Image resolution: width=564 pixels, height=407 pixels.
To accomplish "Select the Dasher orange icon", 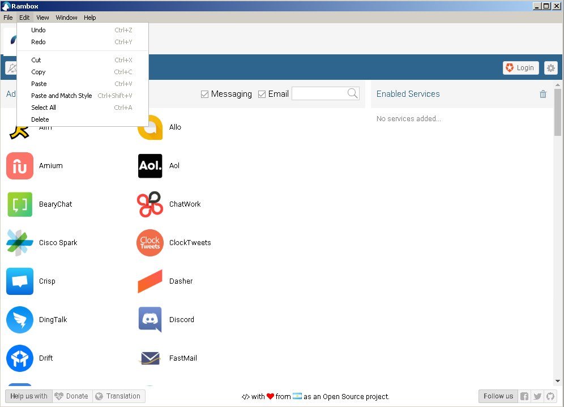I will 150,281.
